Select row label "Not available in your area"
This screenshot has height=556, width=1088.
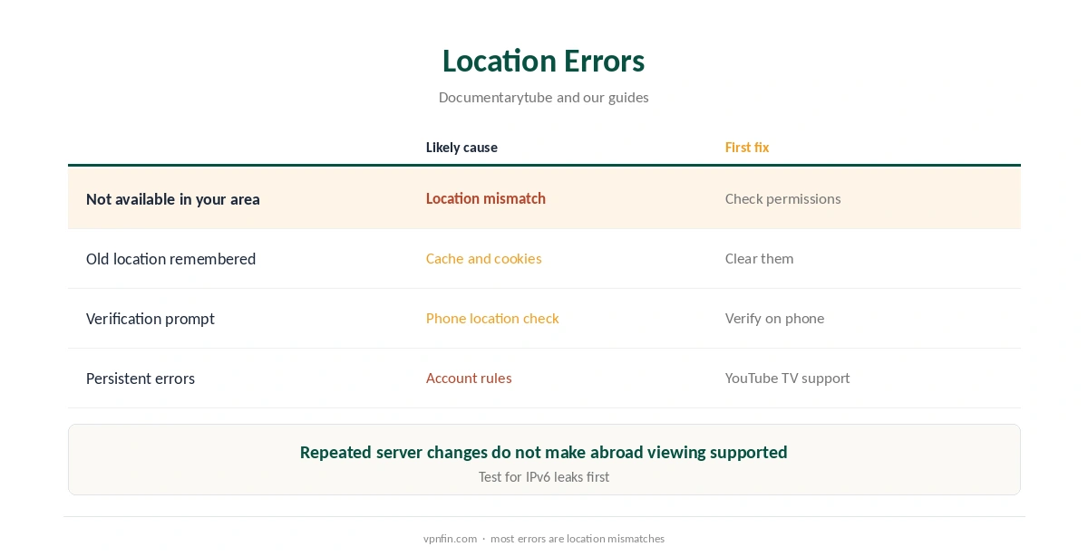(x=173, y=199)
